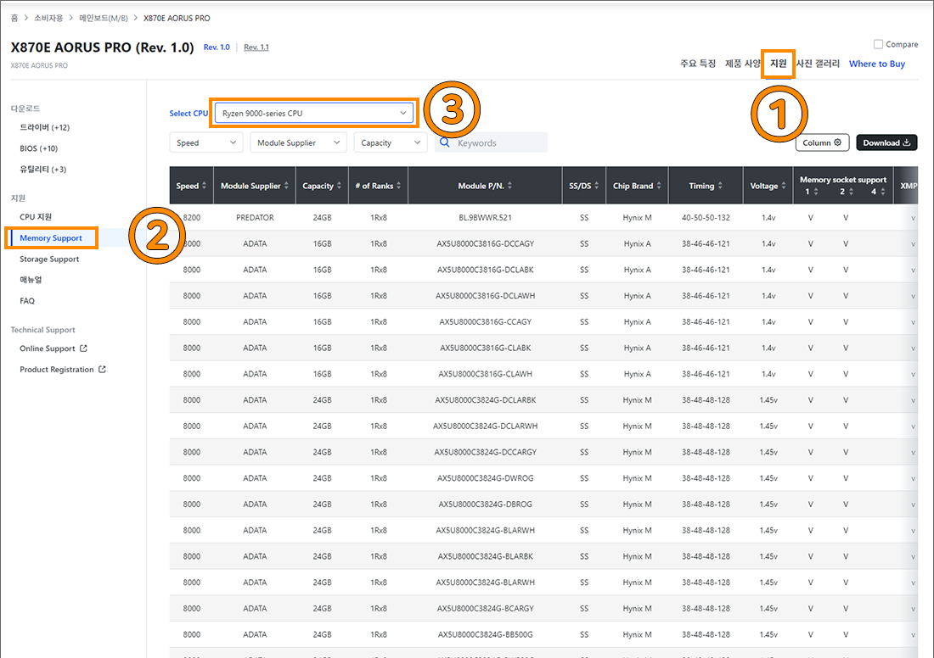Click the gear icon on Column button
The height and width of the screenshot is (658, 934).
[x=837, y=142]
